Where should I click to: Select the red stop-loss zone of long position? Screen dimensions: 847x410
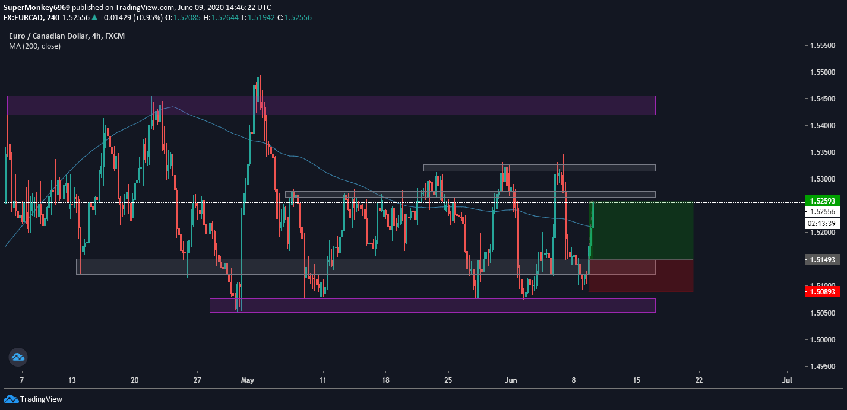click(x=641, y=275)
